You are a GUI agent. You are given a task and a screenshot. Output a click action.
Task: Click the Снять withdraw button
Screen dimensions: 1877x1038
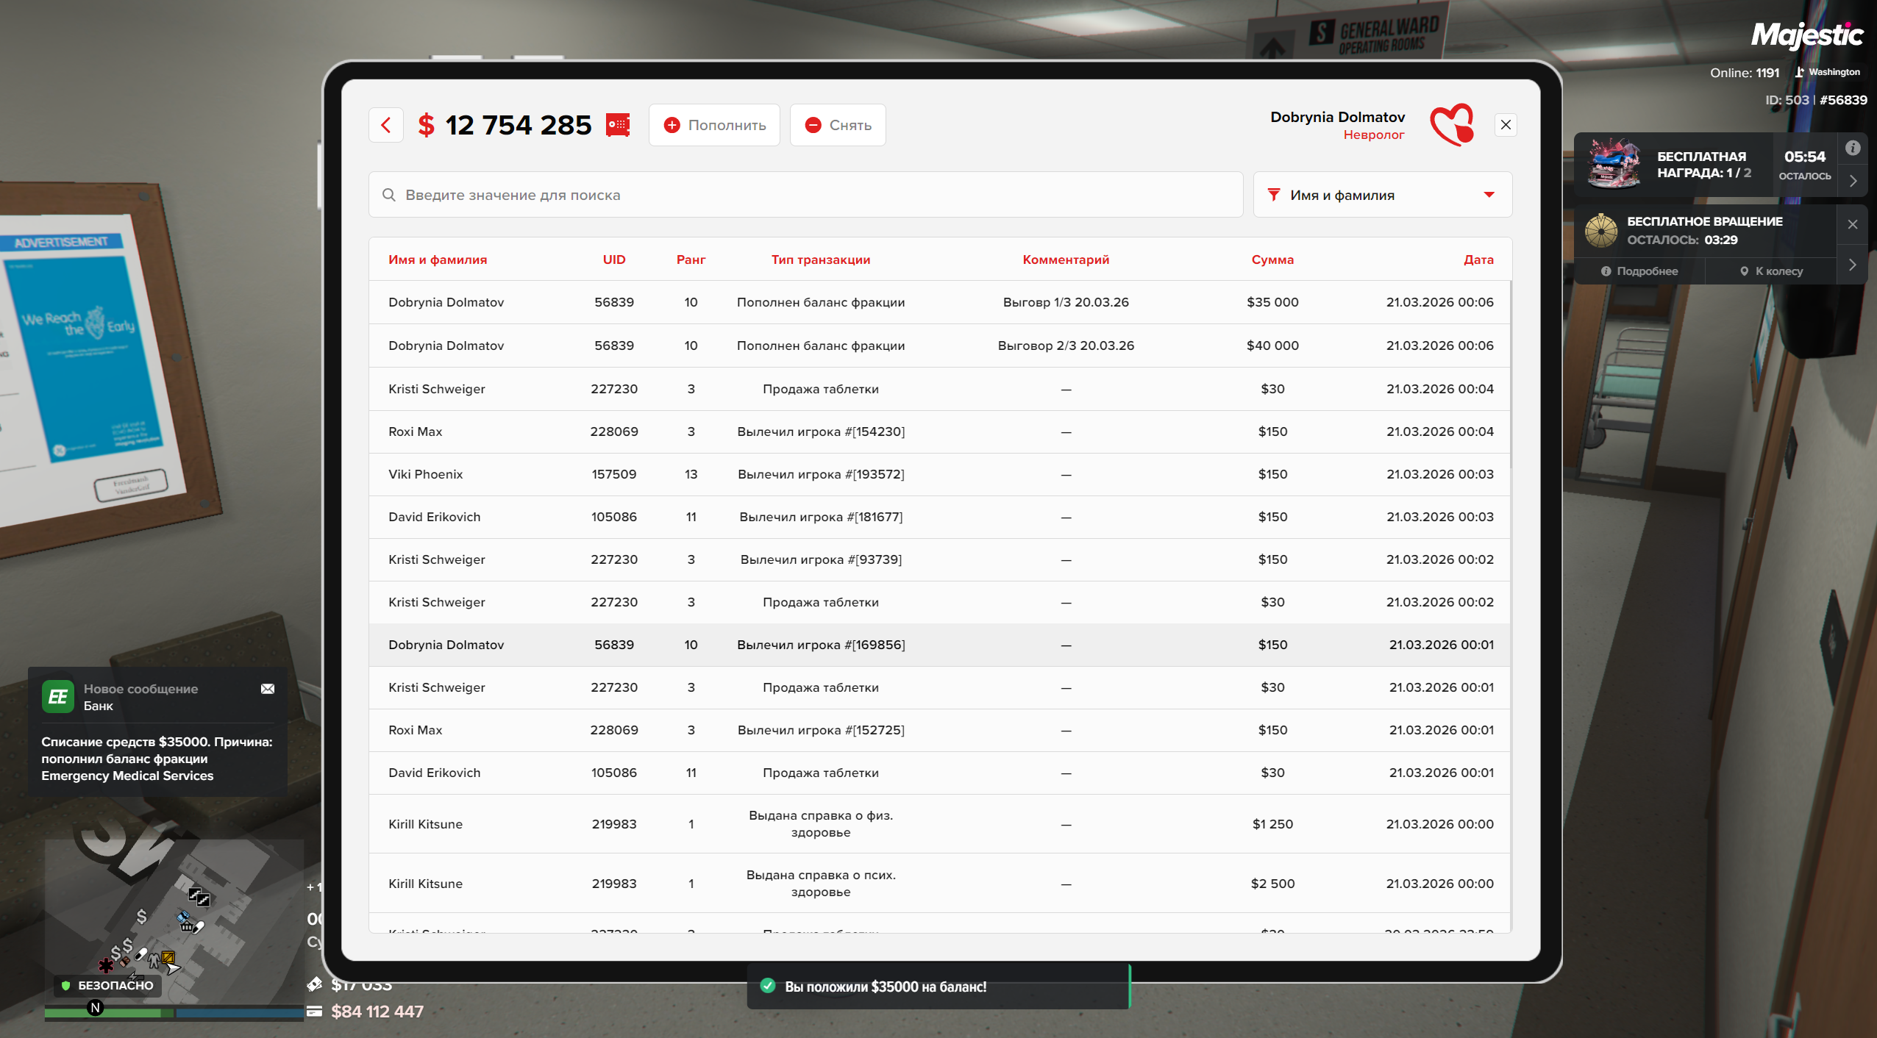pyautogui.click(x=838, y=125)
